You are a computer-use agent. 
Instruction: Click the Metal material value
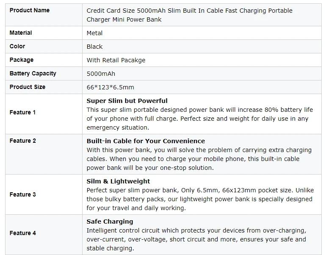[94, 33]
